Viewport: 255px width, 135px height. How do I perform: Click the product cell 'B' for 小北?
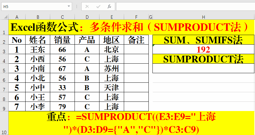(87, 78)
